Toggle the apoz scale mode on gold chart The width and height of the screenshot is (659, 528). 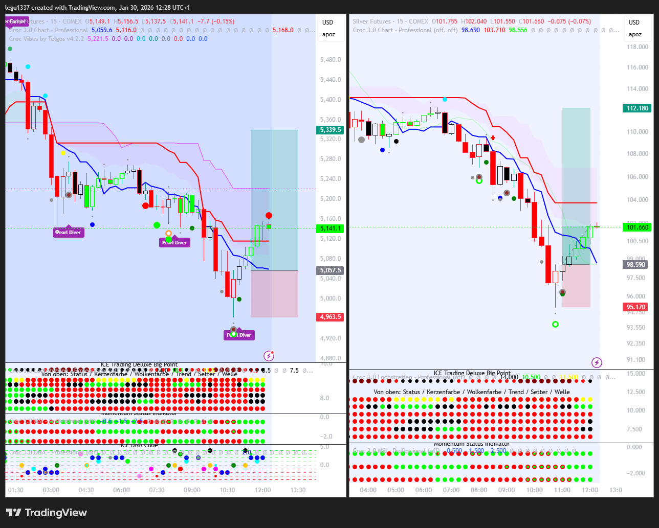click(x=328, y=35)
